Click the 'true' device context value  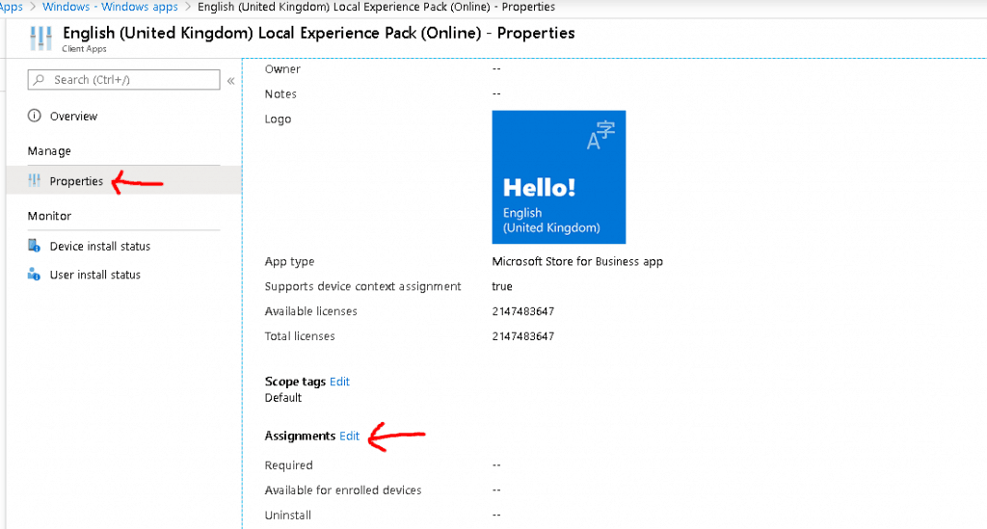tap(501, 287)
